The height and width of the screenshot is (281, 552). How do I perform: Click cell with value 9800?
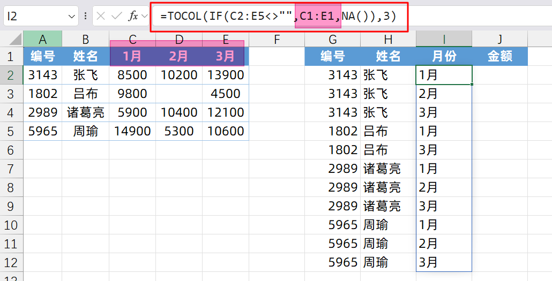(x=132, y=94)
